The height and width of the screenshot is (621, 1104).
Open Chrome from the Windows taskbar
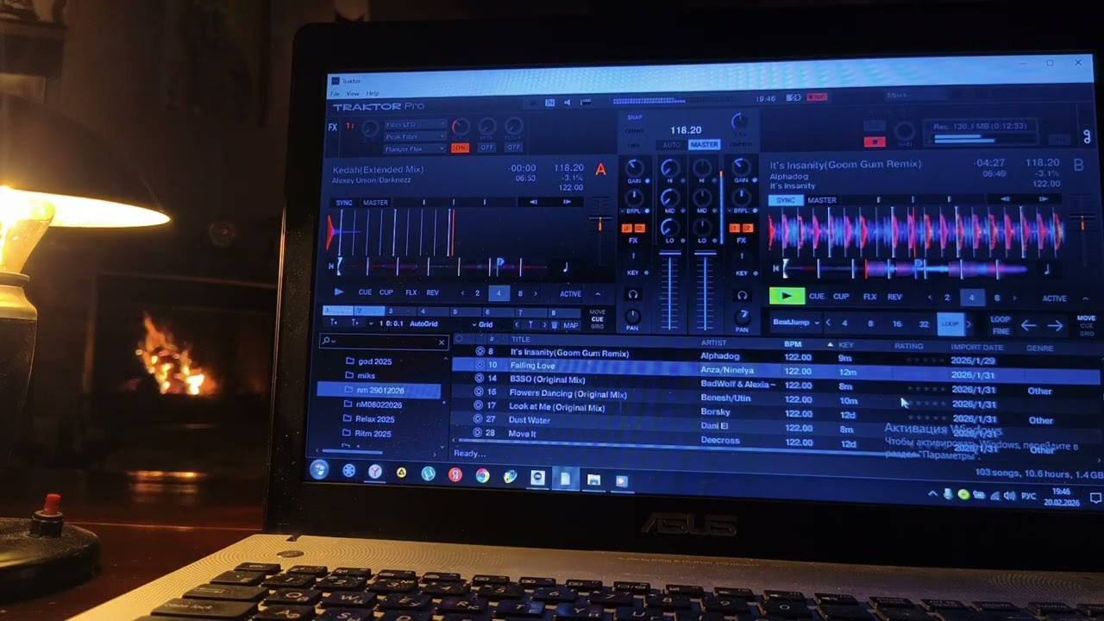click(482, 475)
